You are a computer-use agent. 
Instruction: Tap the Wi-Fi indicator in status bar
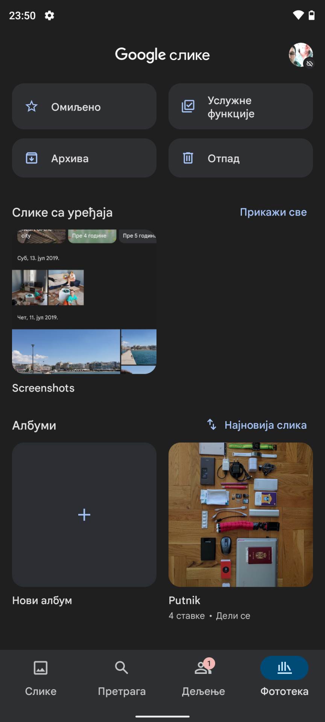coord(298,15)
